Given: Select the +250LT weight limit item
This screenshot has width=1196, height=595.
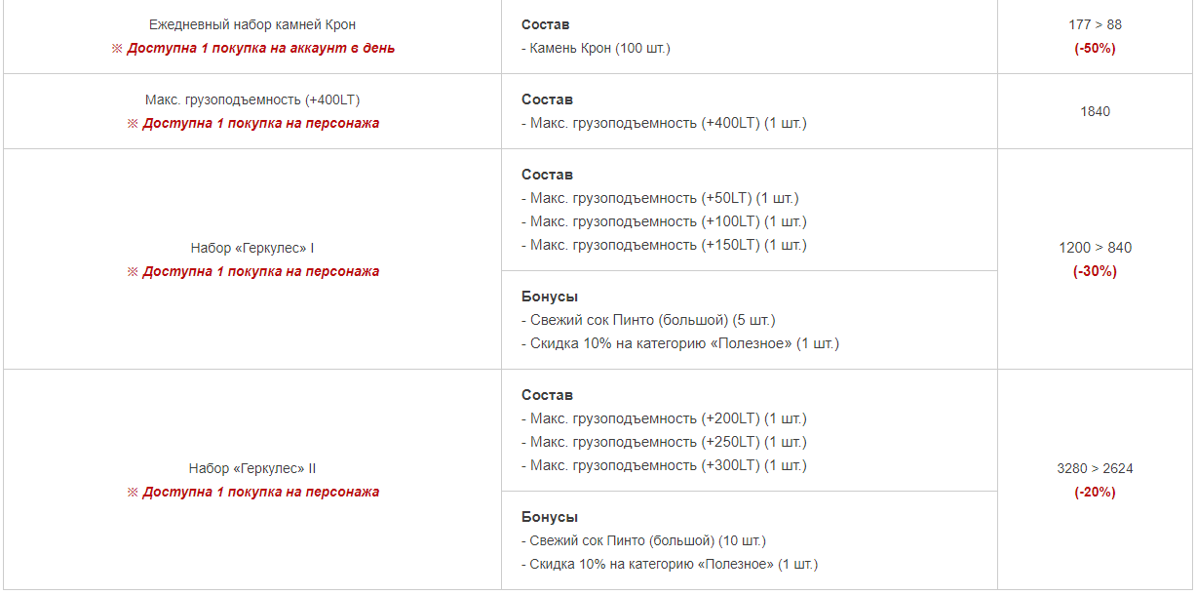Looking at the screenshot, I should click(668, 442).
